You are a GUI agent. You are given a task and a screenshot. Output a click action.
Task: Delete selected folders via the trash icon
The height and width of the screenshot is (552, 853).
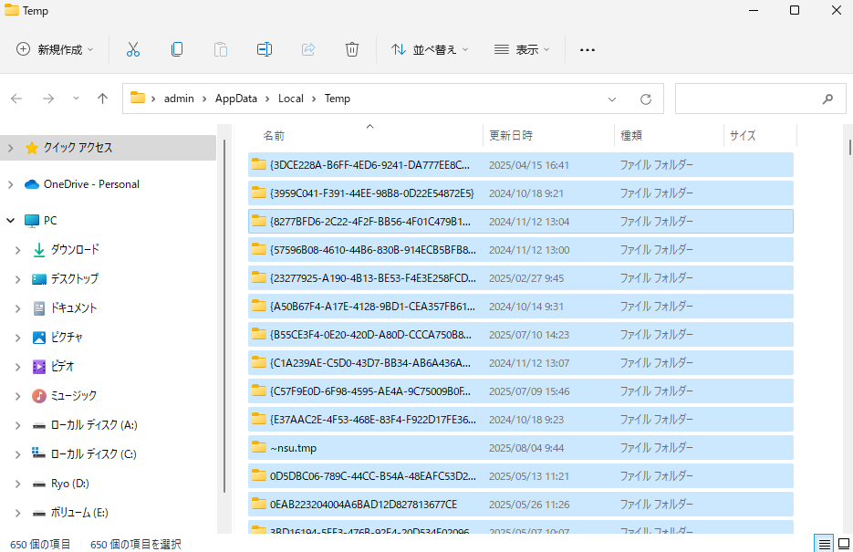(351, 48)
